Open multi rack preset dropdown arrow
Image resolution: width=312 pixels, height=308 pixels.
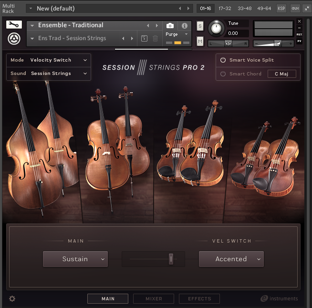pos(31,9)
